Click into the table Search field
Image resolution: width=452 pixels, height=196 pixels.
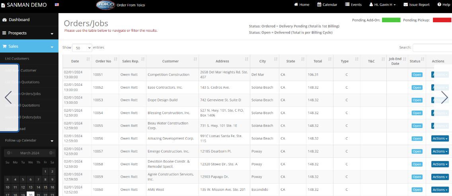tap(432, 48)
